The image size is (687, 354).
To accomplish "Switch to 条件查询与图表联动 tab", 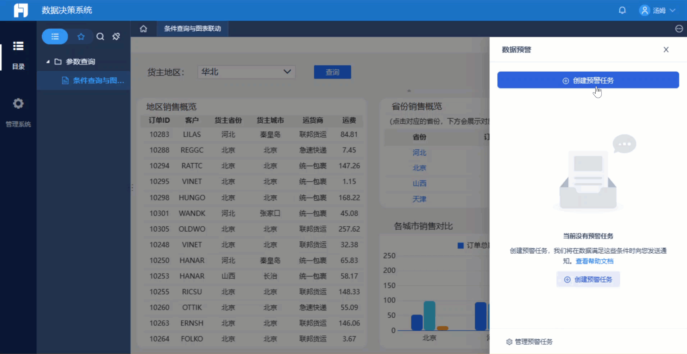I will 192,29.
